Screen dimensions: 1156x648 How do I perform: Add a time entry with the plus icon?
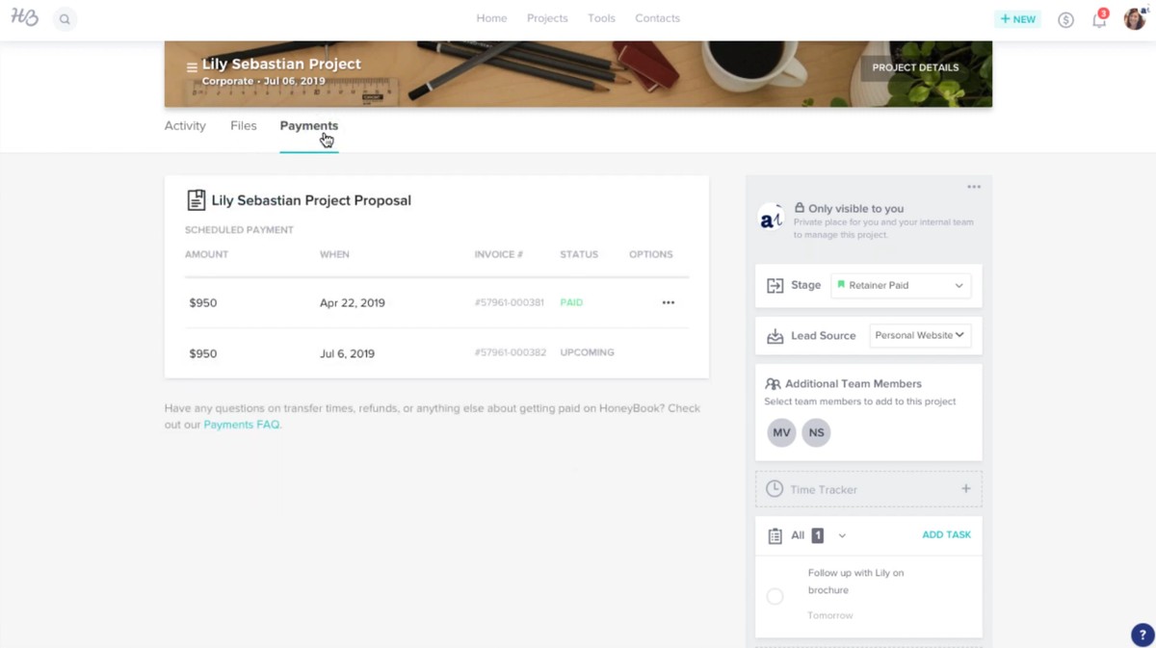[x=966, y=489]
